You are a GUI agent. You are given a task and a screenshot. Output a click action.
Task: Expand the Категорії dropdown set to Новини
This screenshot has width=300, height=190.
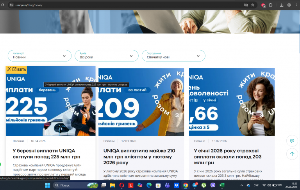click(x=39, y=56)
